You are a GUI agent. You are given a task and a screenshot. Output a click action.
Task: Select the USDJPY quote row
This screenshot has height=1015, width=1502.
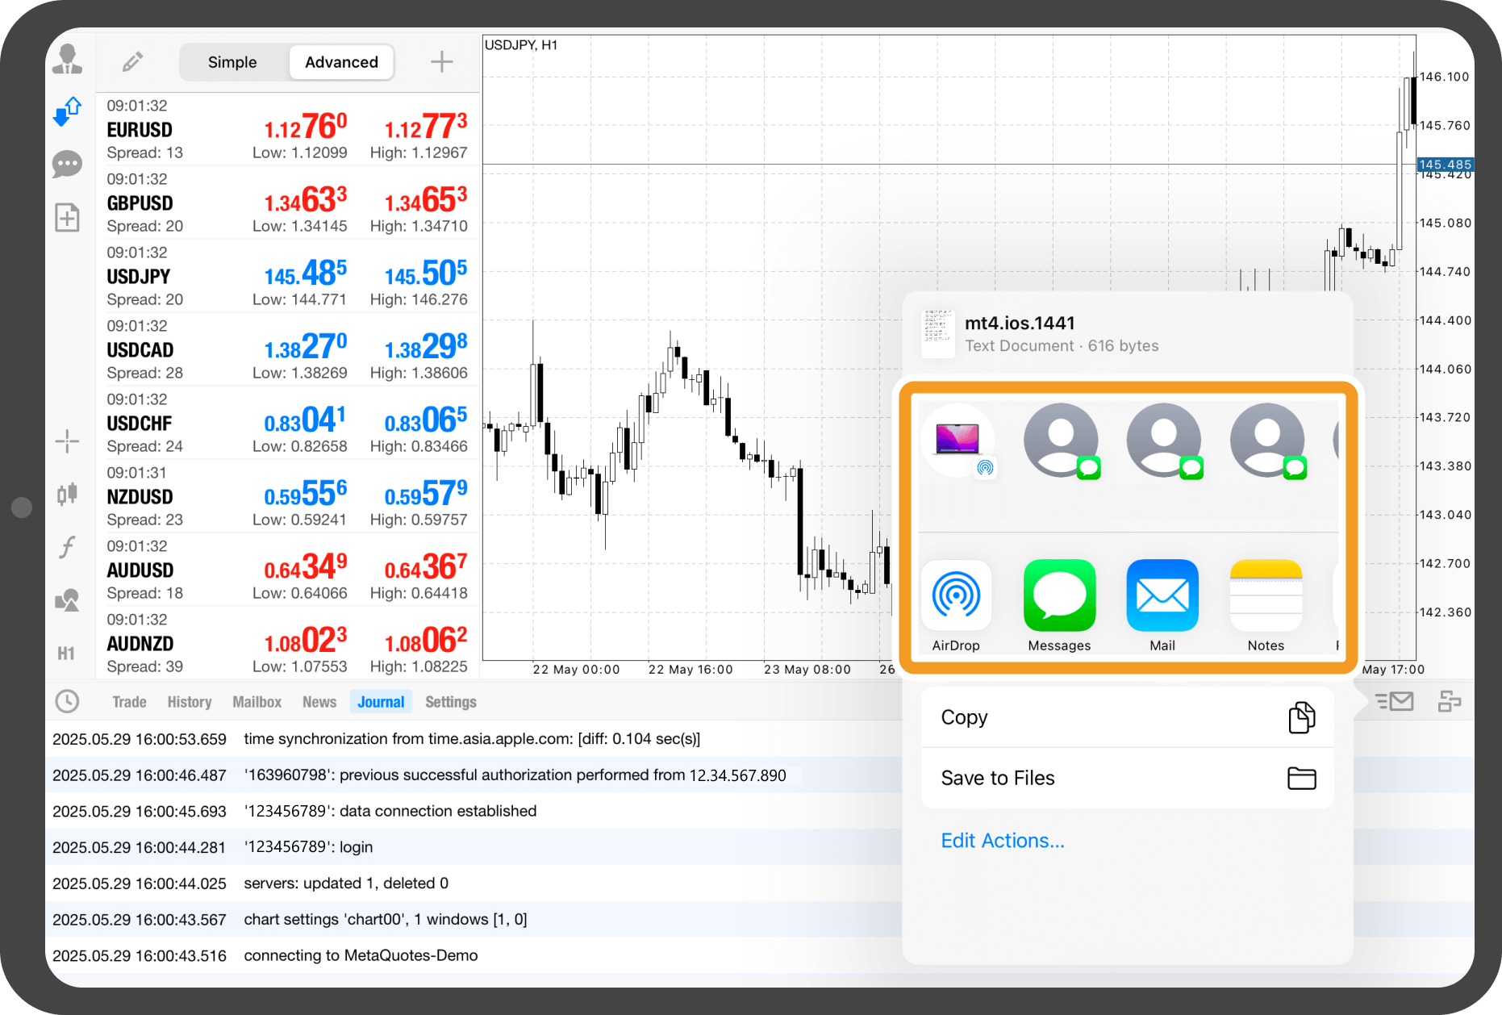286,276
